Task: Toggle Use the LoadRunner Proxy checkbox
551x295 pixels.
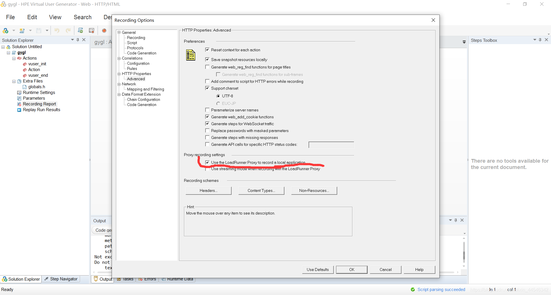Action: 207,162
